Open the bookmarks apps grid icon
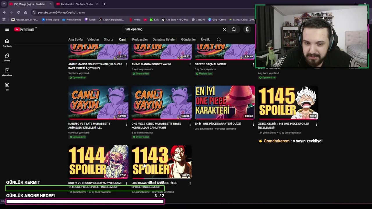 pyautogui.click(x=4, y=20)
